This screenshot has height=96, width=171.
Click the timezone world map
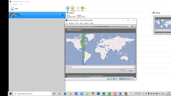point(100,49)
